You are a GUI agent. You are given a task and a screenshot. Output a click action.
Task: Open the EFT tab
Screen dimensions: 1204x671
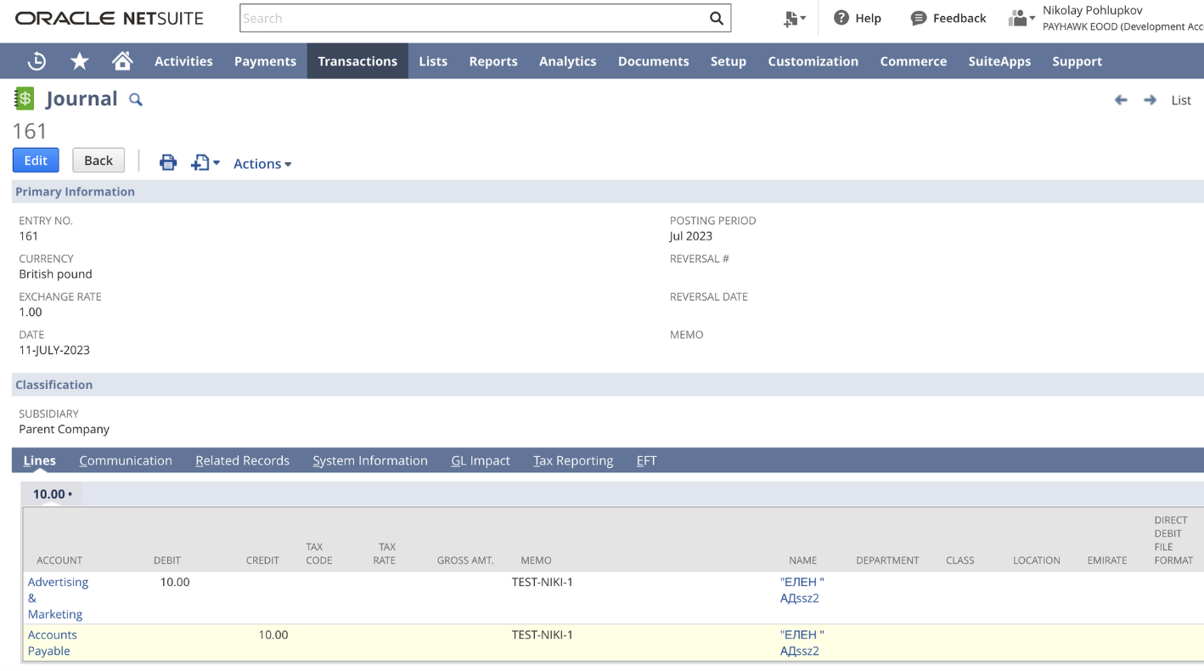pyautogui.click(x=646, y=460)
